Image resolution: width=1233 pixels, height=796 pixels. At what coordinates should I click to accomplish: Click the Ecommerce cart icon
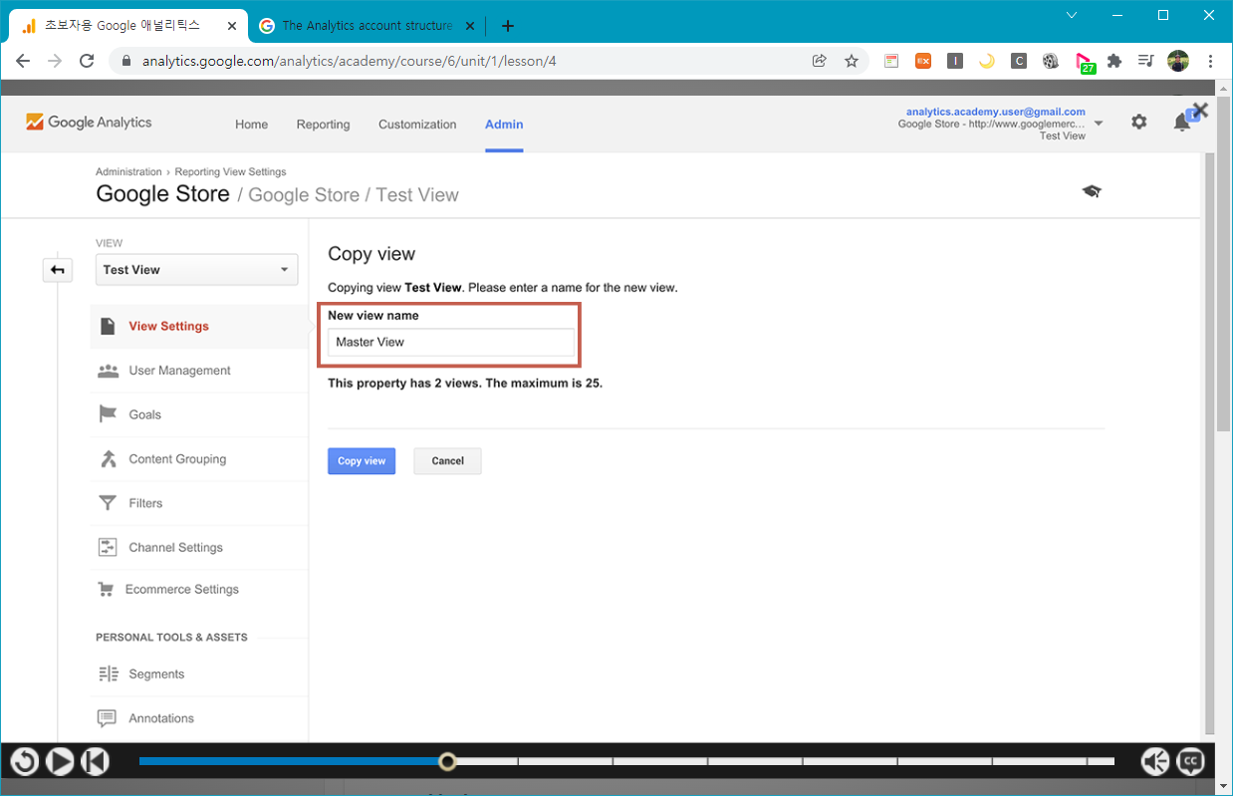point(106,590)
